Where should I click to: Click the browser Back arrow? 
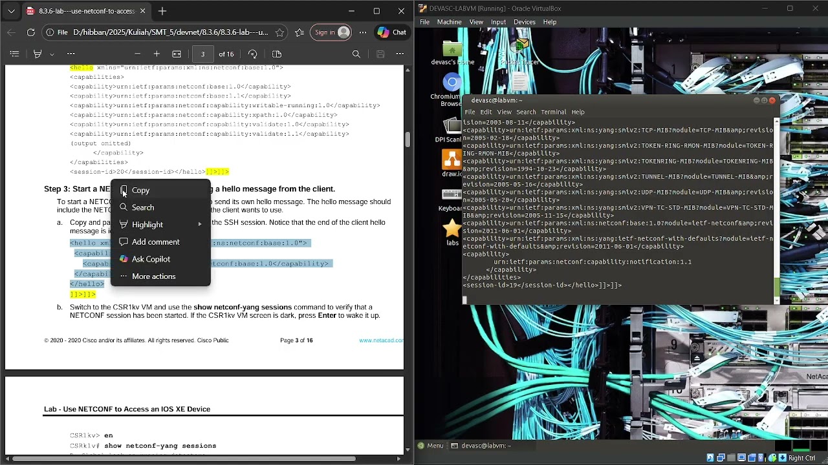click(x=11, y=32)
